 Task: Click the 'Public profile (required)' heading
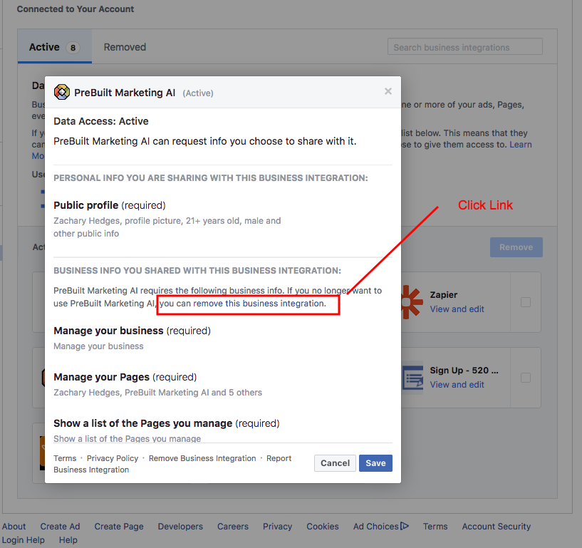point(110,205)
